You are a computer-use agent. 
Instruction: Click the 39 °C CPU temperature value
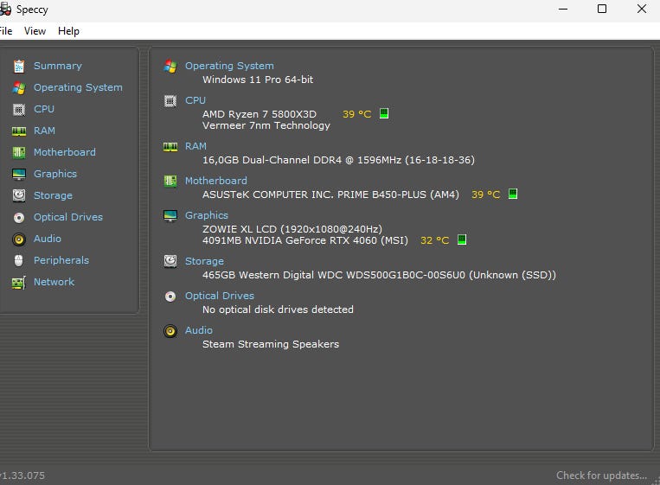[357, 114]
